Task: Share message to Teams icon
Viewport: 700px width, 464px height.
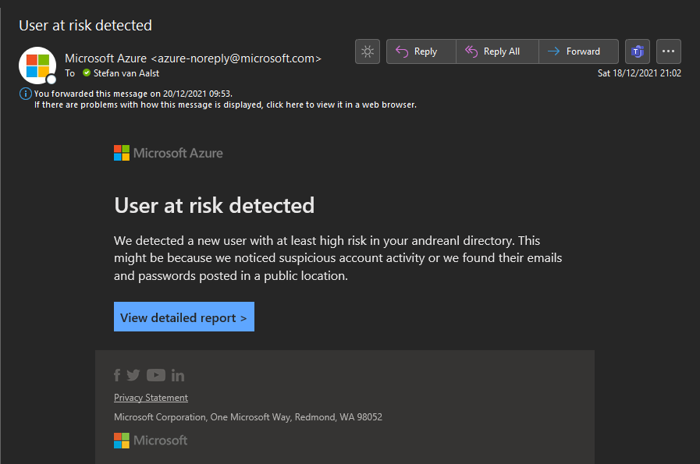Action: click(x=638, y=51)
